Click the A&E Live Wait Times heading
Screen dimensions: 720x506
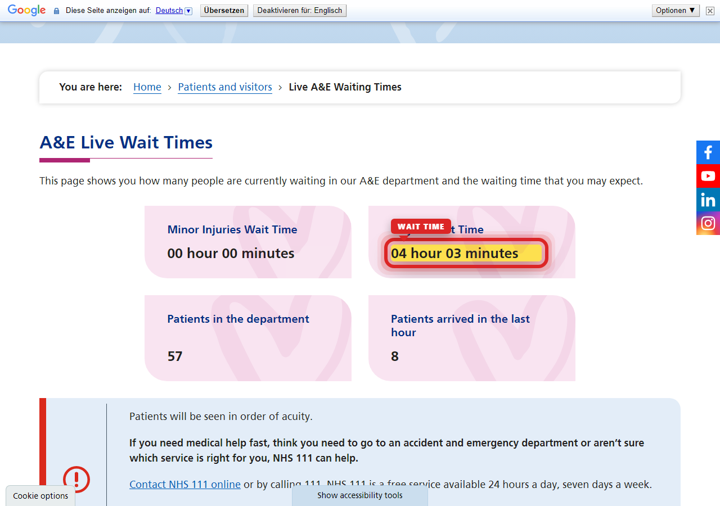click(126, 142)
